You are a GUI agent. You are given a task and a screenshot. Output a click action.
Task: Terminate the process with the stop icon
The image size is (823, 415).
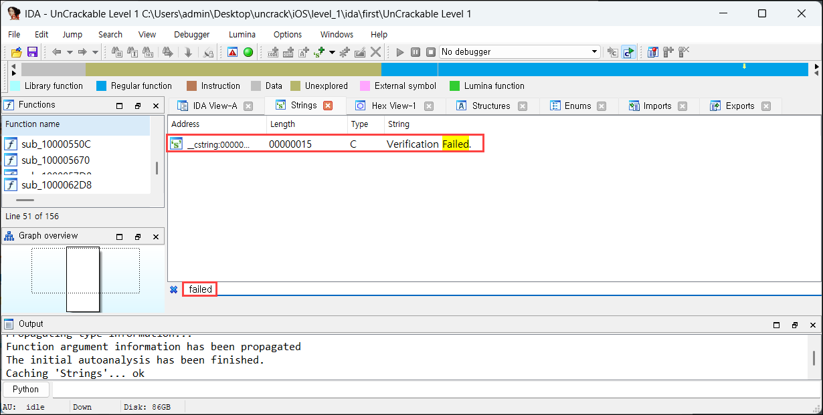431,52
